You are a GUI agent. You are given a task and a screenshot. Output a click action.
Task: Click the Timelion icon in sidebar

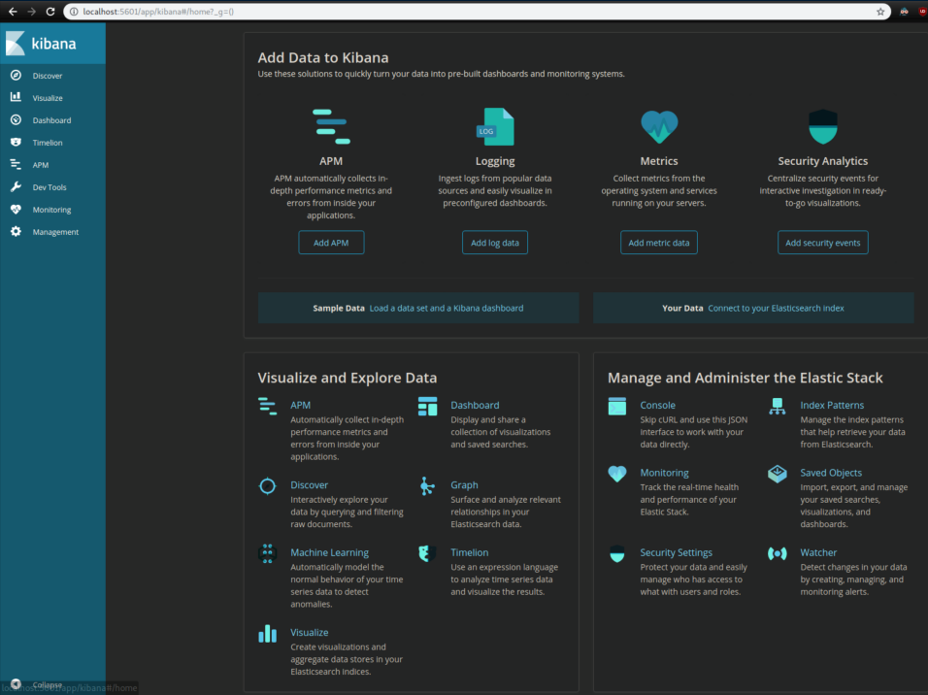click(x=16, y=143)
